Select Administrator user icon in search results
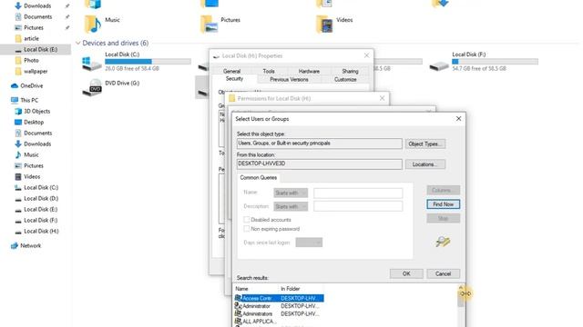The image size is (583, 327). (238, 306)
